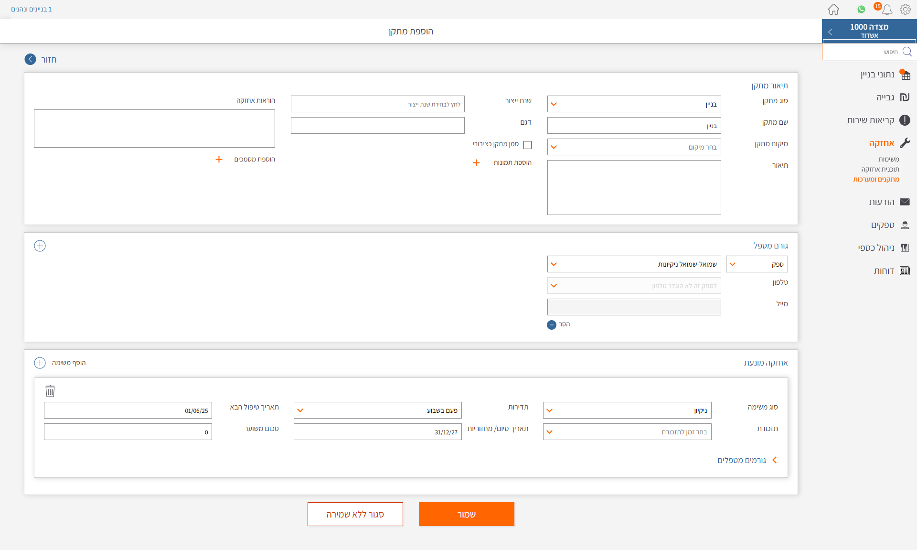Click the סגור ללא שמירה button
Image resolution: width=917 pixels, height=550 pixels.
(x=355, y=514)
